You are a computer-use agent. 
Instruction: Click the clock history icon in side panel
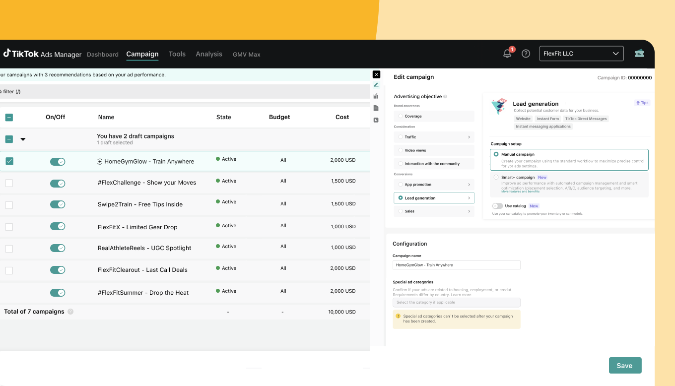tap(376, 120)
